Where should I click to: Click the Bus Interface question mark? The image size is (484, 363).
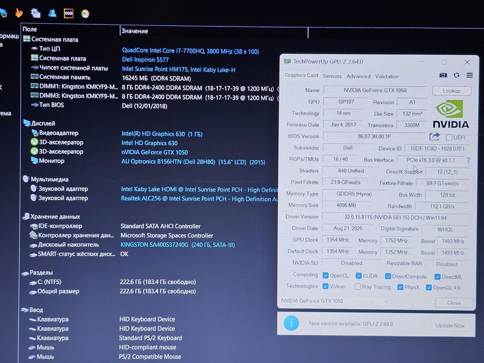(x=468, y=160)
